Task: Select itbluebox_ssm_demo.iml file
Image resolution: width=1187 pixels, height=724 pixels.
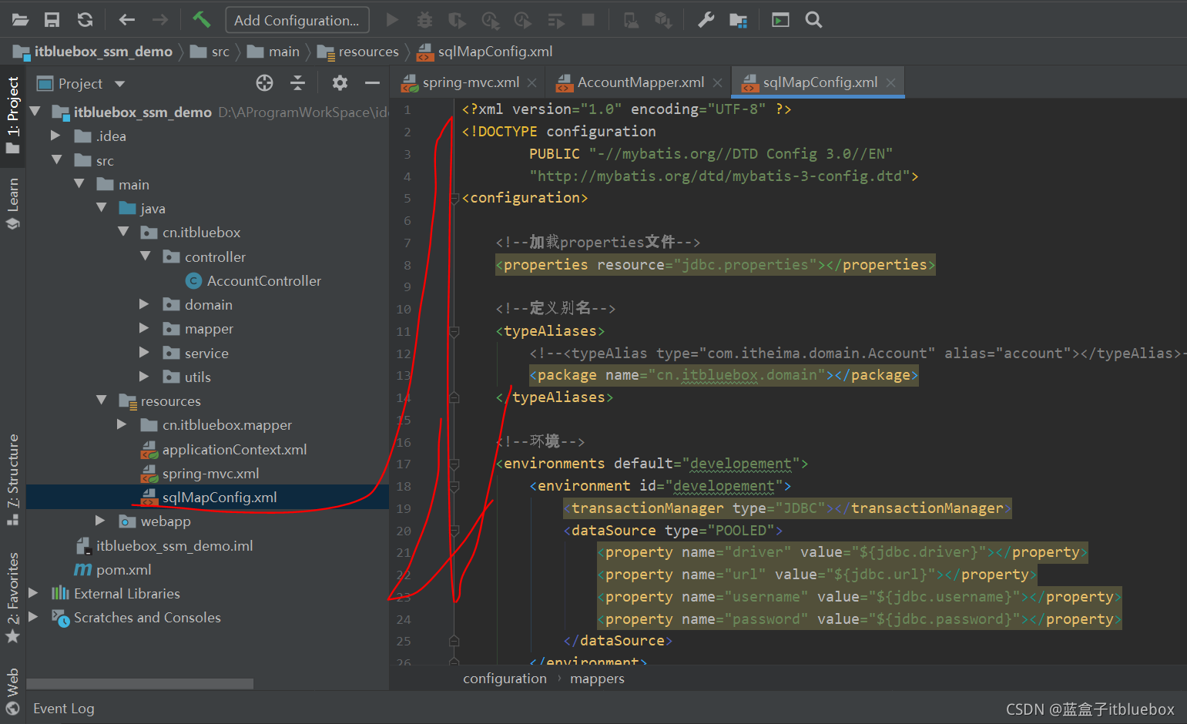Action: pos(174,546)
